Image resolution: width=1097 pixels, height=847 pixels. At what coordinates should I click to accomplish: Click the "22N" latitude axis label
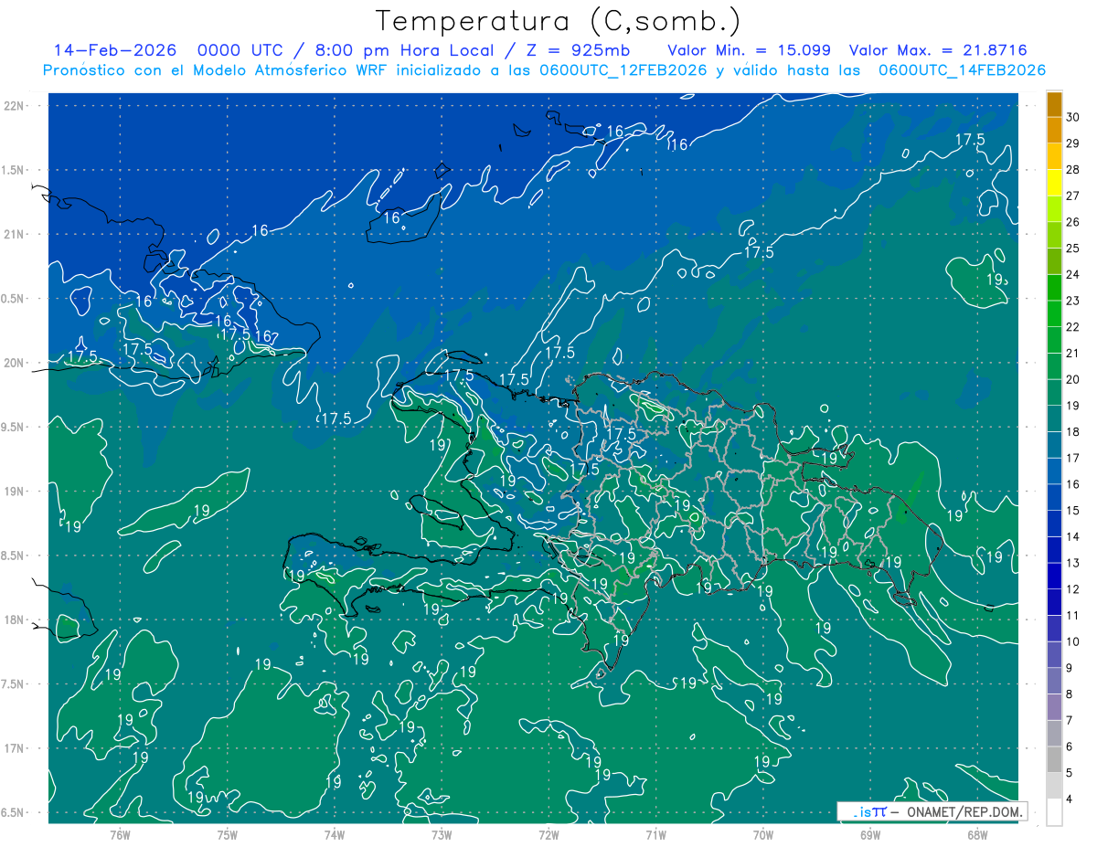tap(14, 106)
